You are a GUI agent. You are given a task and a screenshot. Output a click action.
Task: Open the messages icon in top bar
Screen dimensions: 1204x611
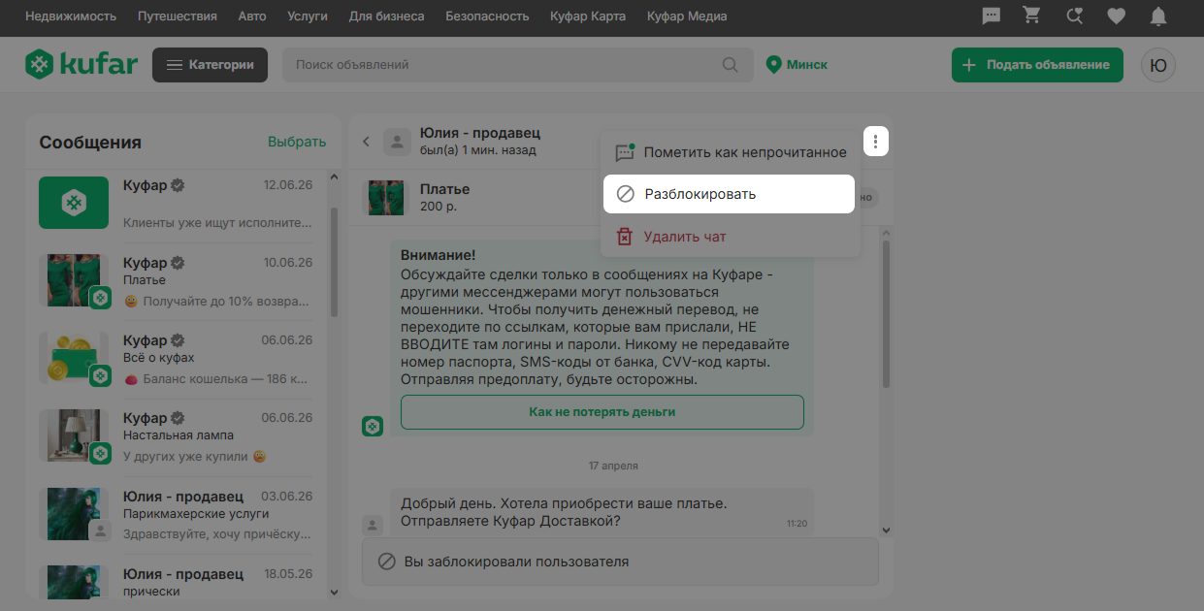click(x=992, y=16)
